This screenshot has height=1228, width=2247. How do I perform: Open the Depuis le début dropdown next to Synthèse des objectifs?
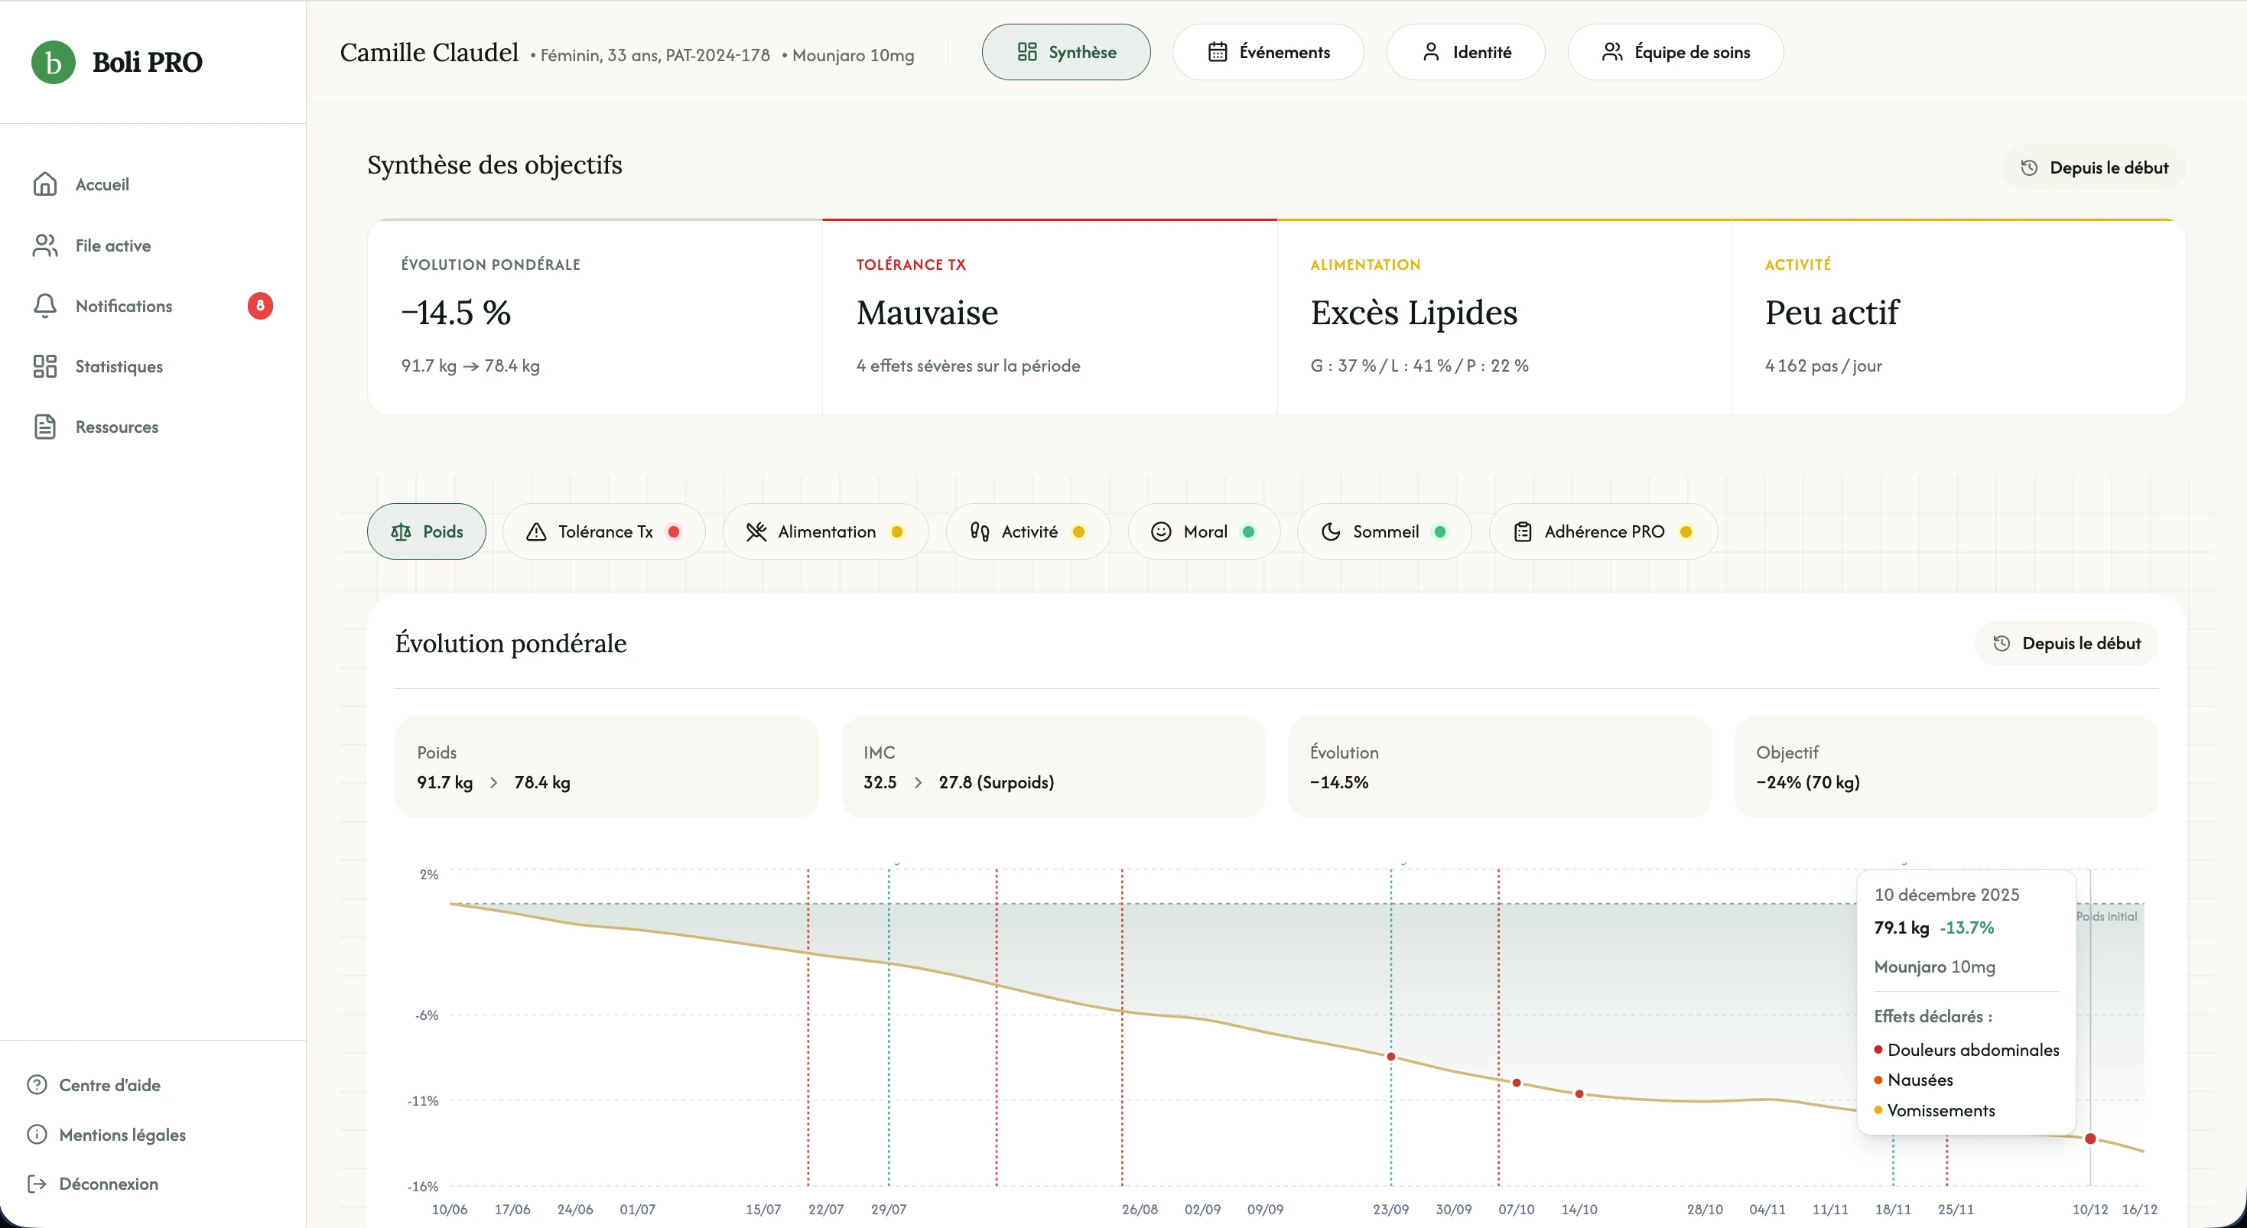tap(2094, 167)
